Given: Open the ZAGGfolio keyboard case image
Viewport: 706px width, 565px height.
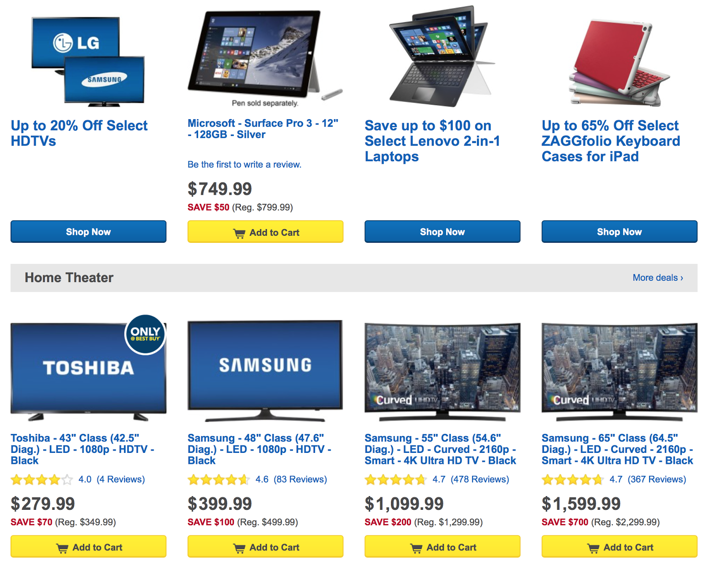Looking at the screenshot, I should click(x=619, y=63).
